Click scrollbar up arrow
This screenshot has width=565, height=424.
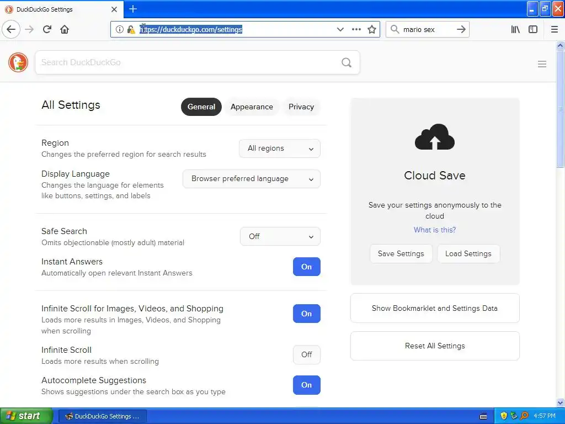pyautogui.click(x=561, y=45)
